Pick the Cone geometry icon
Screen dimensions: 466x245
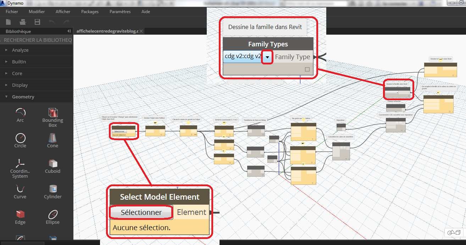tap(53, 138)
